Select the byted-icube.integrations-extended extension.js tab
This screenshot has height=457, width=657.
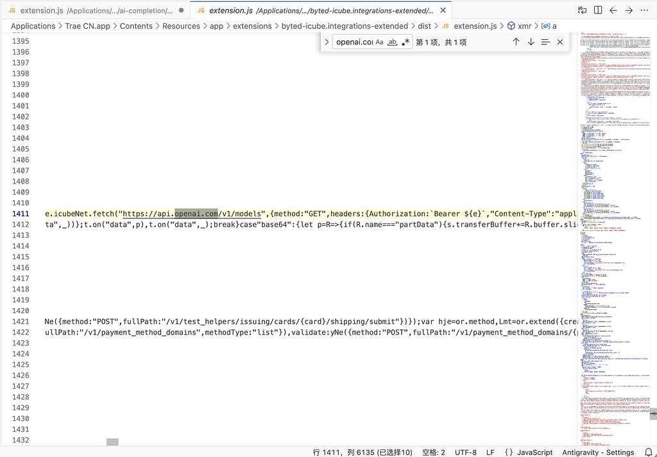(321, 10)
